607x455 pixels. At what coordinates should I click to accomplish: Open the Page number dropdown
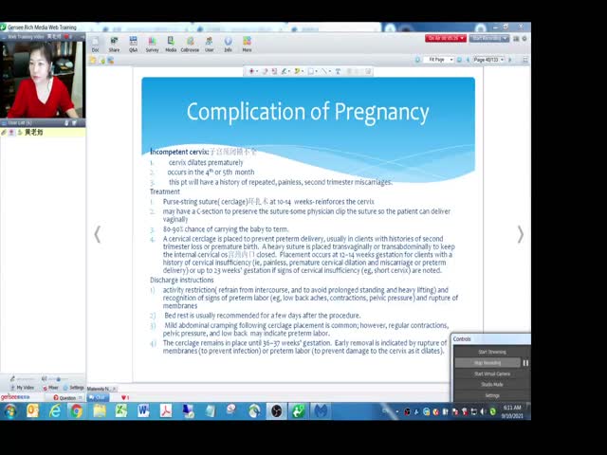(x=488, y=60)
